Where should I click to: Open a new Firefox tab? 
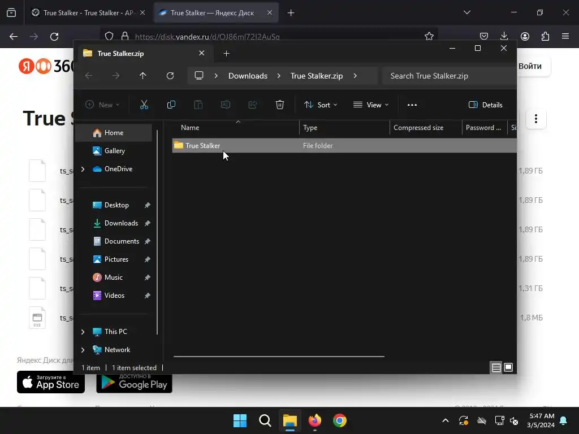[x=291, y=12]
